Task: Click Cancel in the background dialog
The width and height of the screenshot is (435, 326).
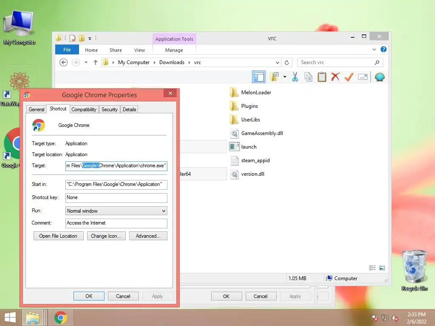Action: coord(260,296)
